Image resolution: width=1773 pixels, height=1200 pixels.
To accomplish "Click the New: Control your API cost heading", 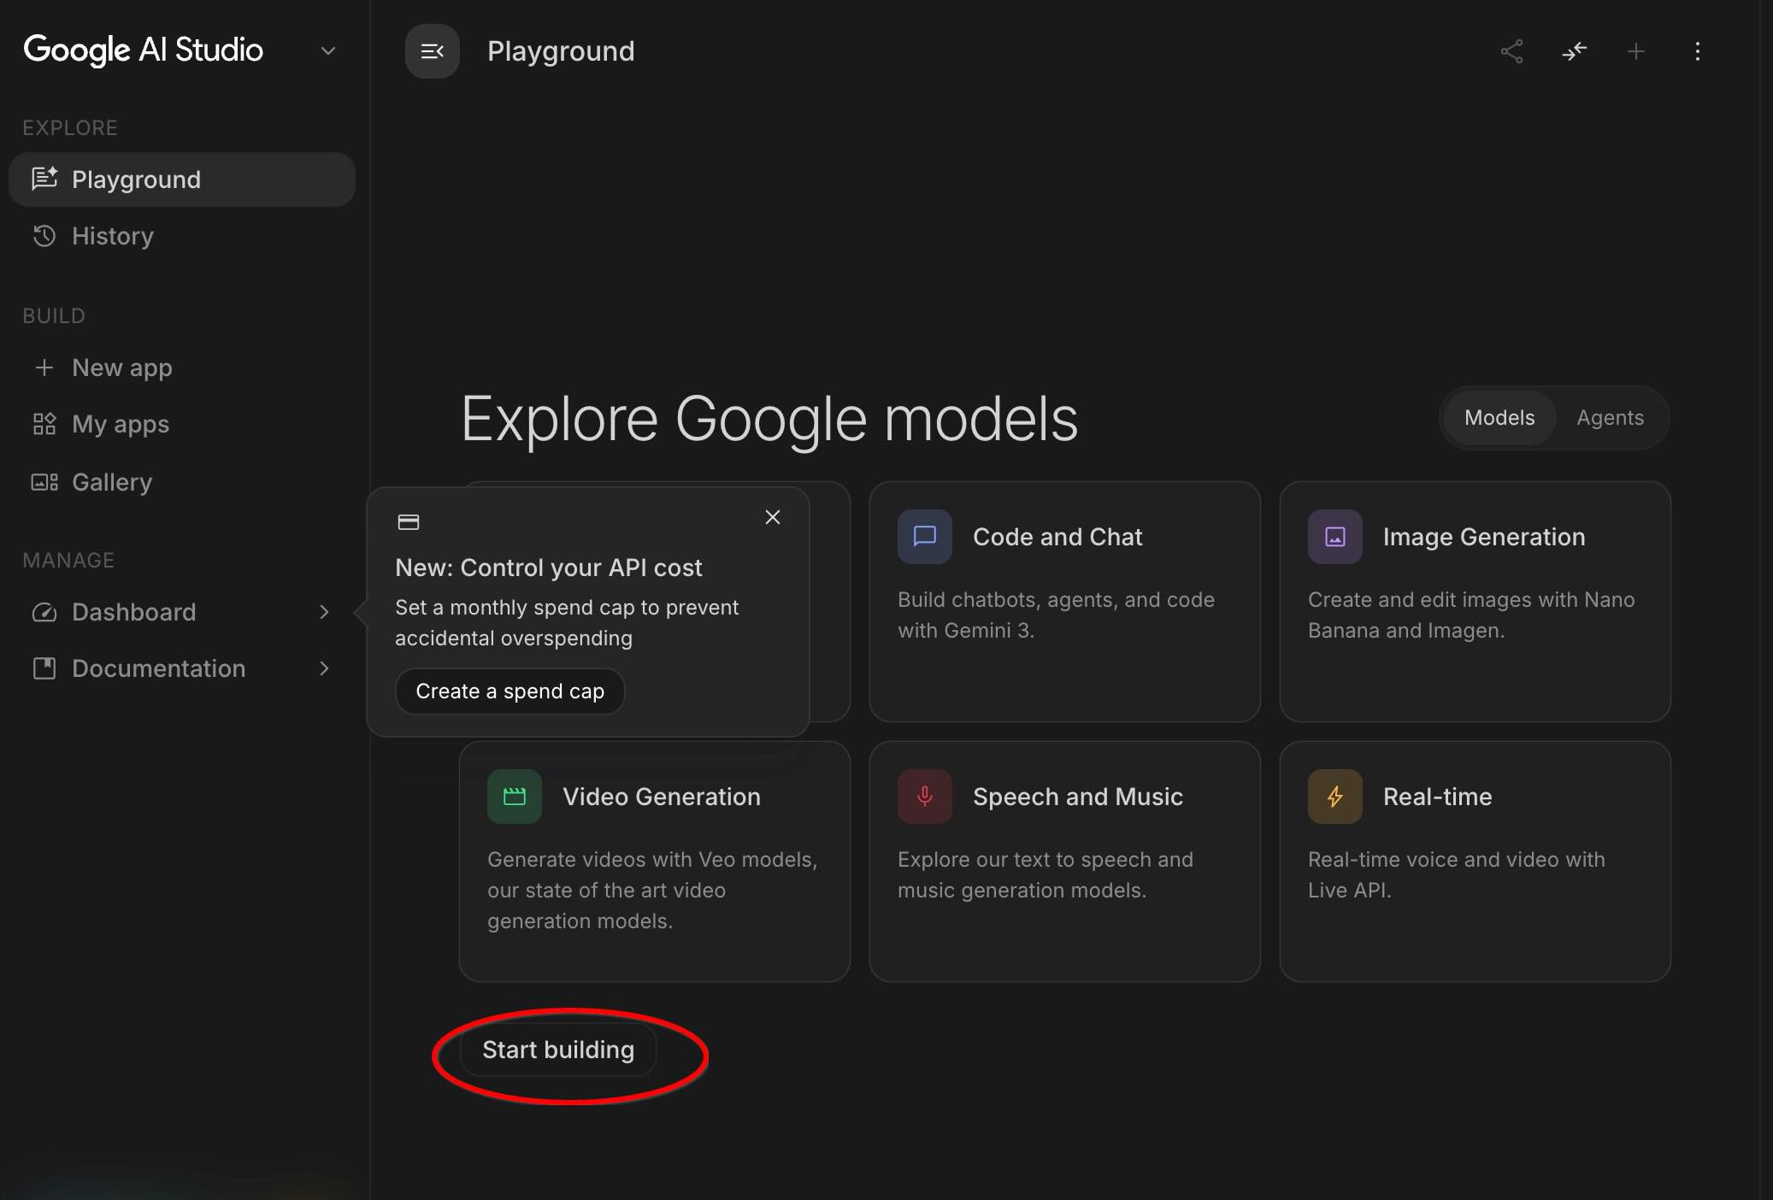I will (x=549, y=568).
